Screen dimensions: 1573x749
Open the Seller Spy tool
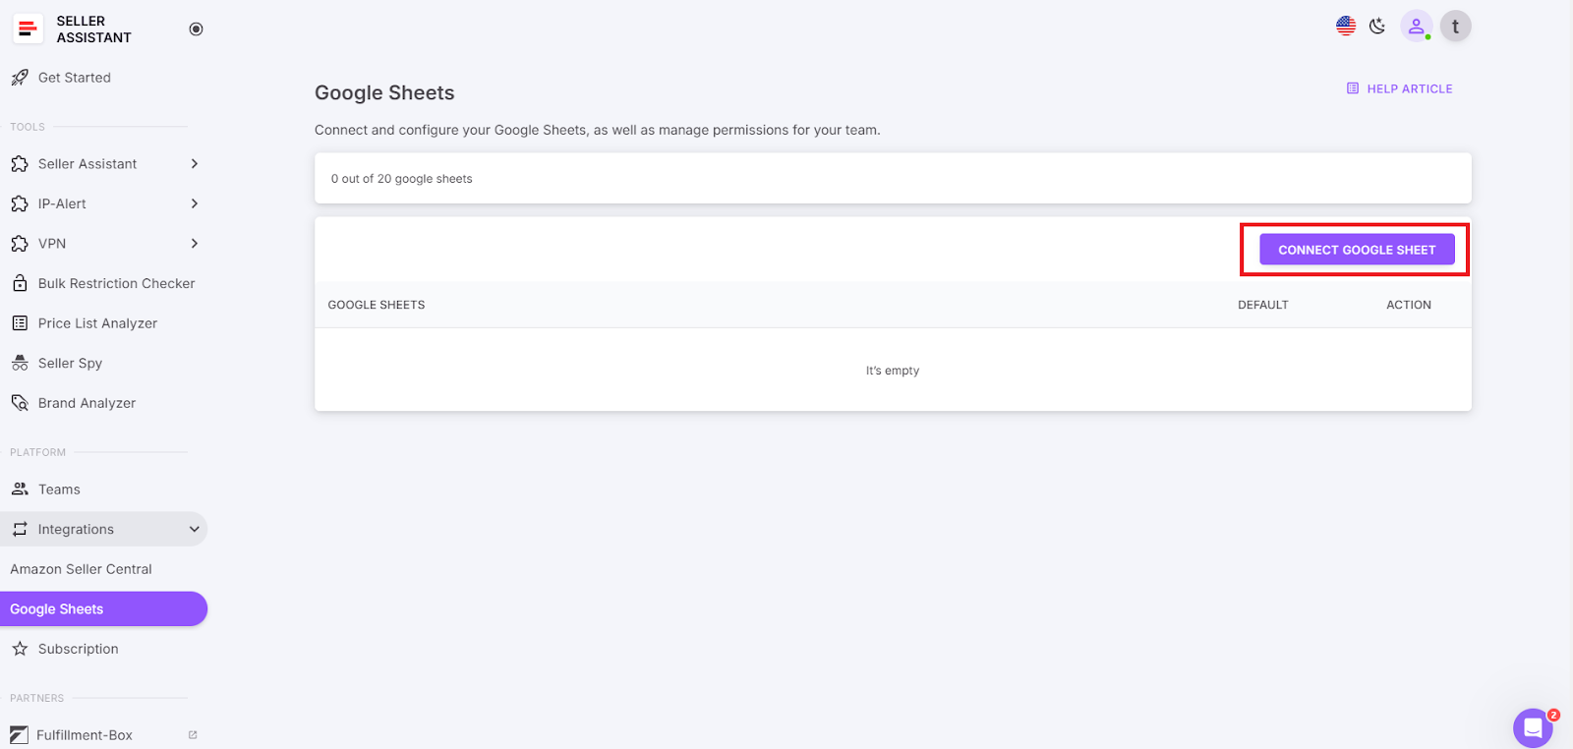tap(70, 363)
